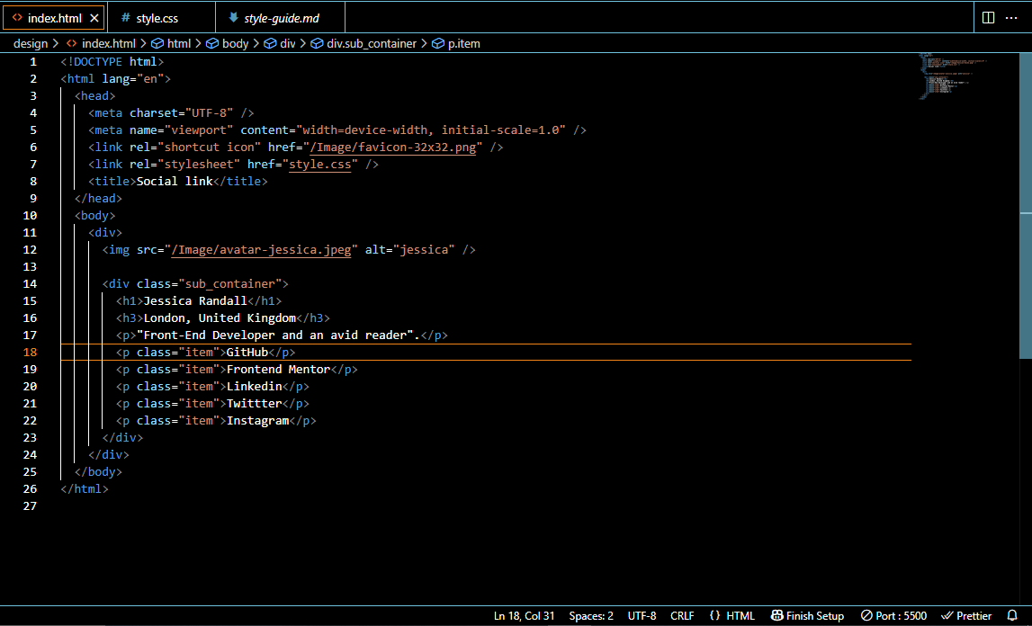Image resolution: width=1032 pixels, height=626 pixels.
Task: Click the text Social link in title
Action: click(x=175, y=181)
